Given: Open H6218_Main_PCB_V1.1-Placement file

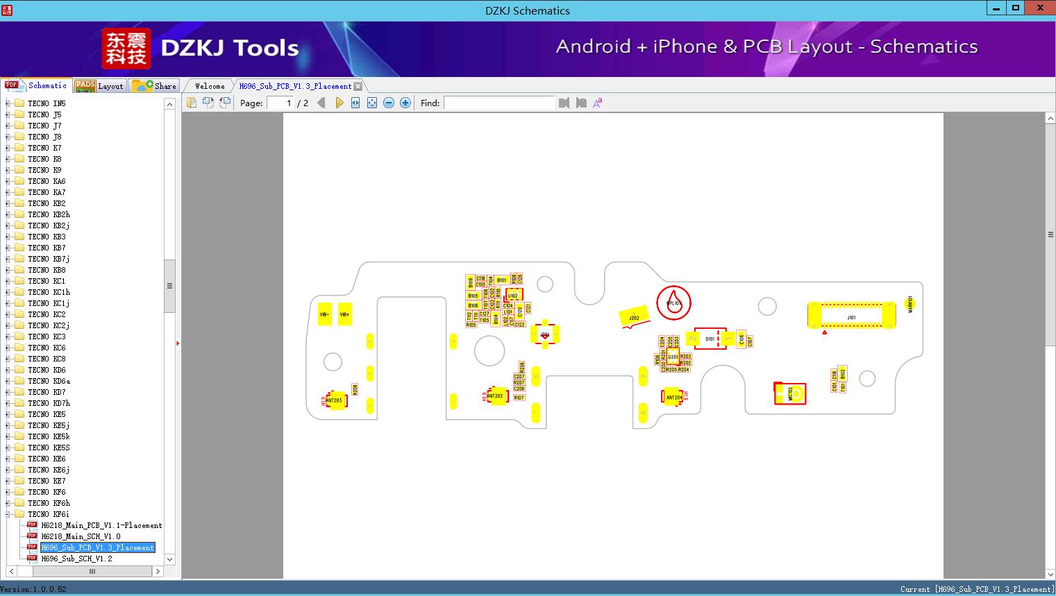Looking at the screenshot, I should (101, 525).
